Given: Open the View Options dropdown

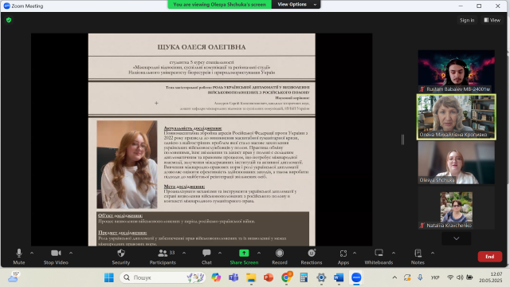Looking at the screenshot, I should [296, 4].
